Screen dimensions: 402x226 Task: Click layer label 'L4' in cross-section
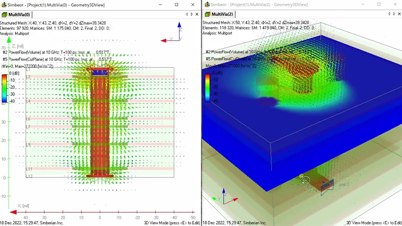28,101
